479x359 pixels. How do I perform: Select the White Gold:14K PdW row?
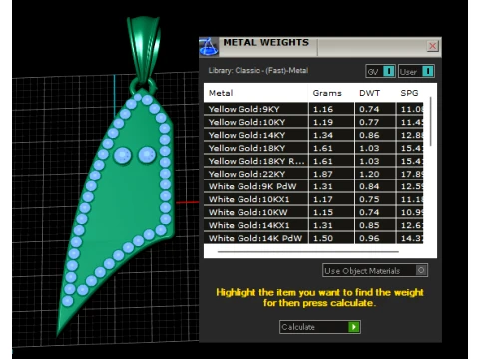(313, 238)
